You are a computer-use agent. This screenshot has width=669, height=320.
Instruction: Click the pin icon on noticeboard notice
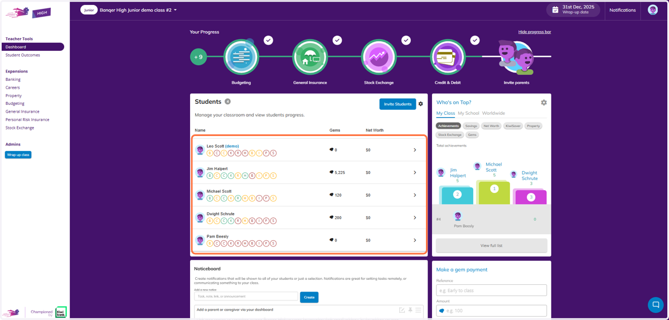pos(410,310)
